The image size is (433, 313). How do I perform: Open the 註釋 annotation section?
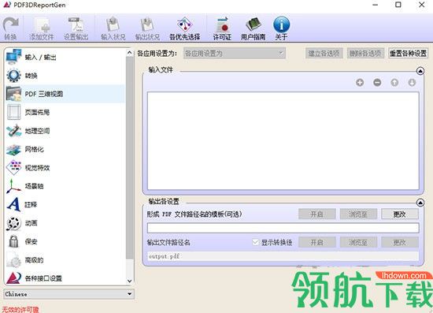[65, 205]
